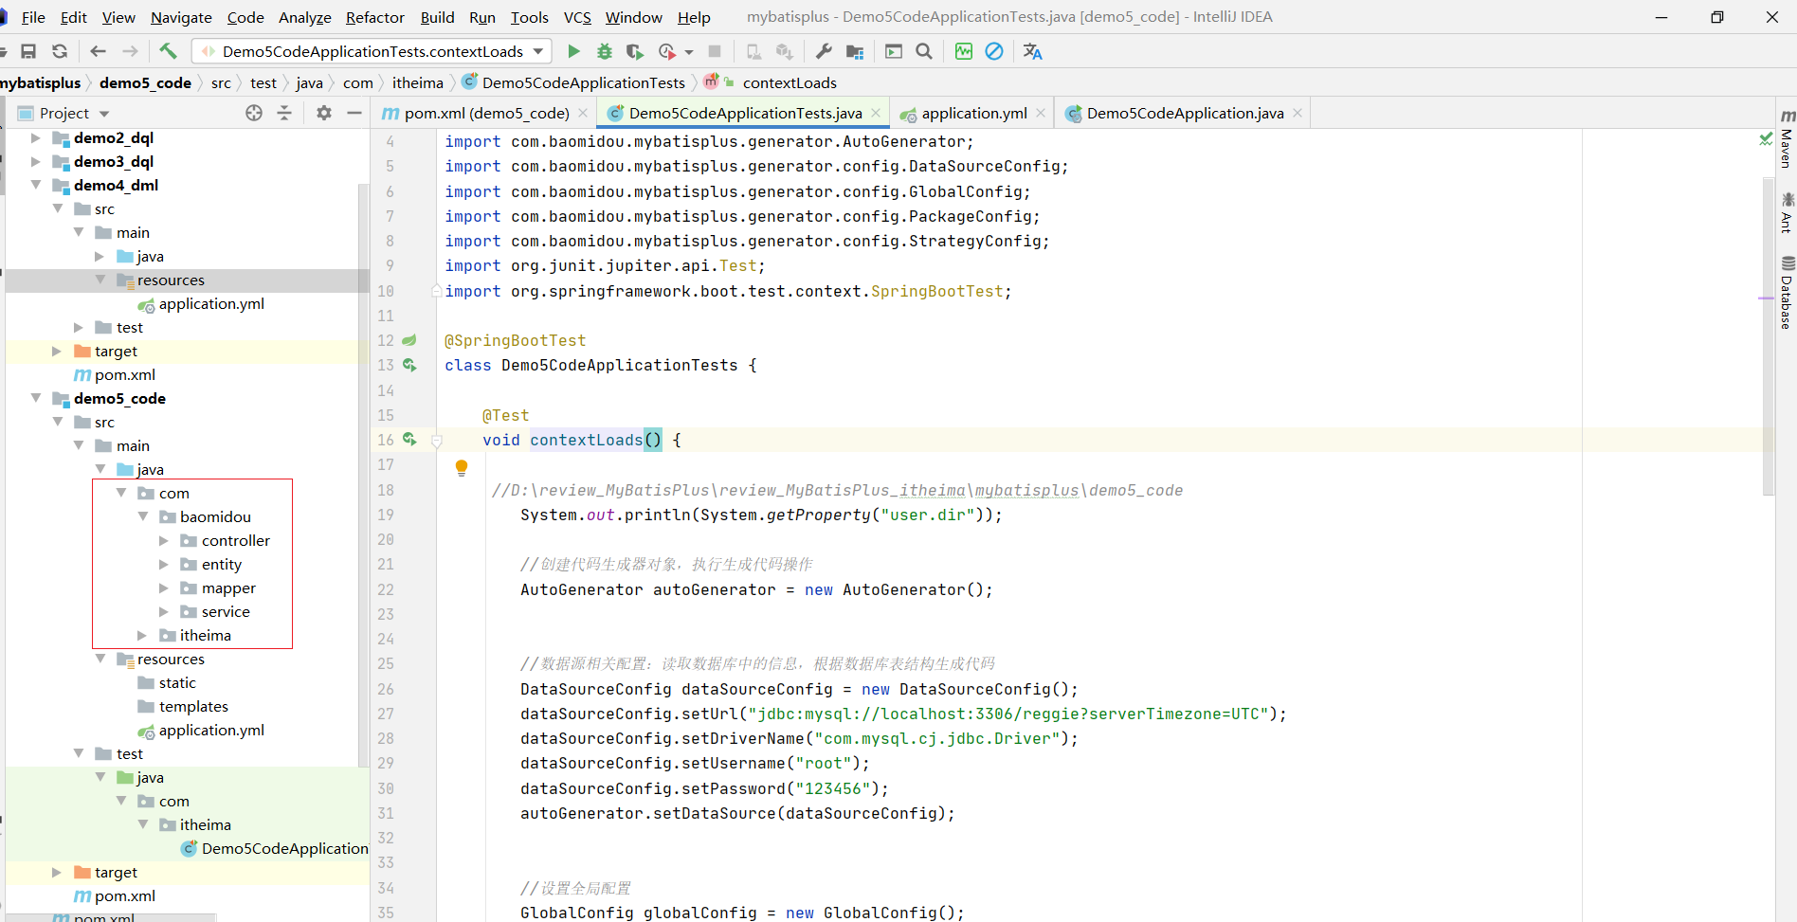Screen dimensions: 1797x922
Task: Click the Translate toolbar icon
Action: click(1033, 51)
